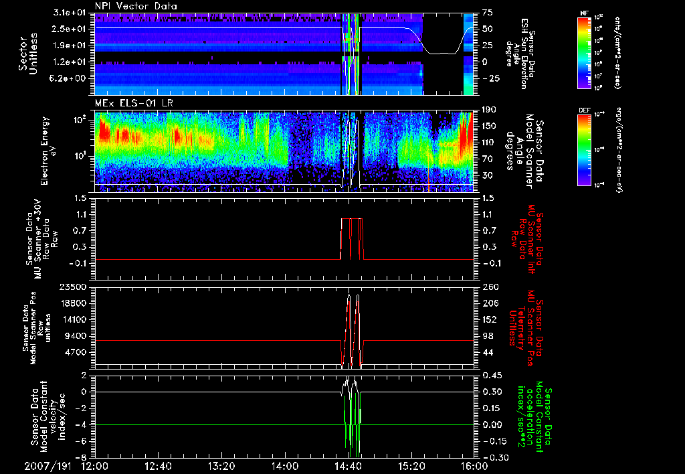Click the 1.2e+01 sector tick label

70,62
